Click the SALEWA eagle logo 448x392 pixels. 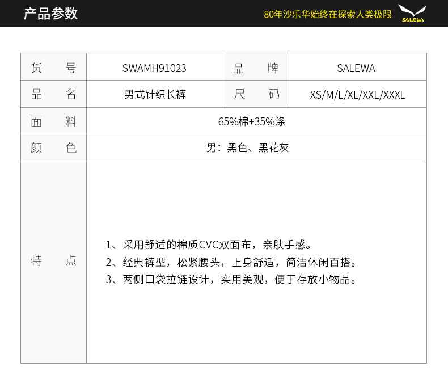(x=412, y=13)
